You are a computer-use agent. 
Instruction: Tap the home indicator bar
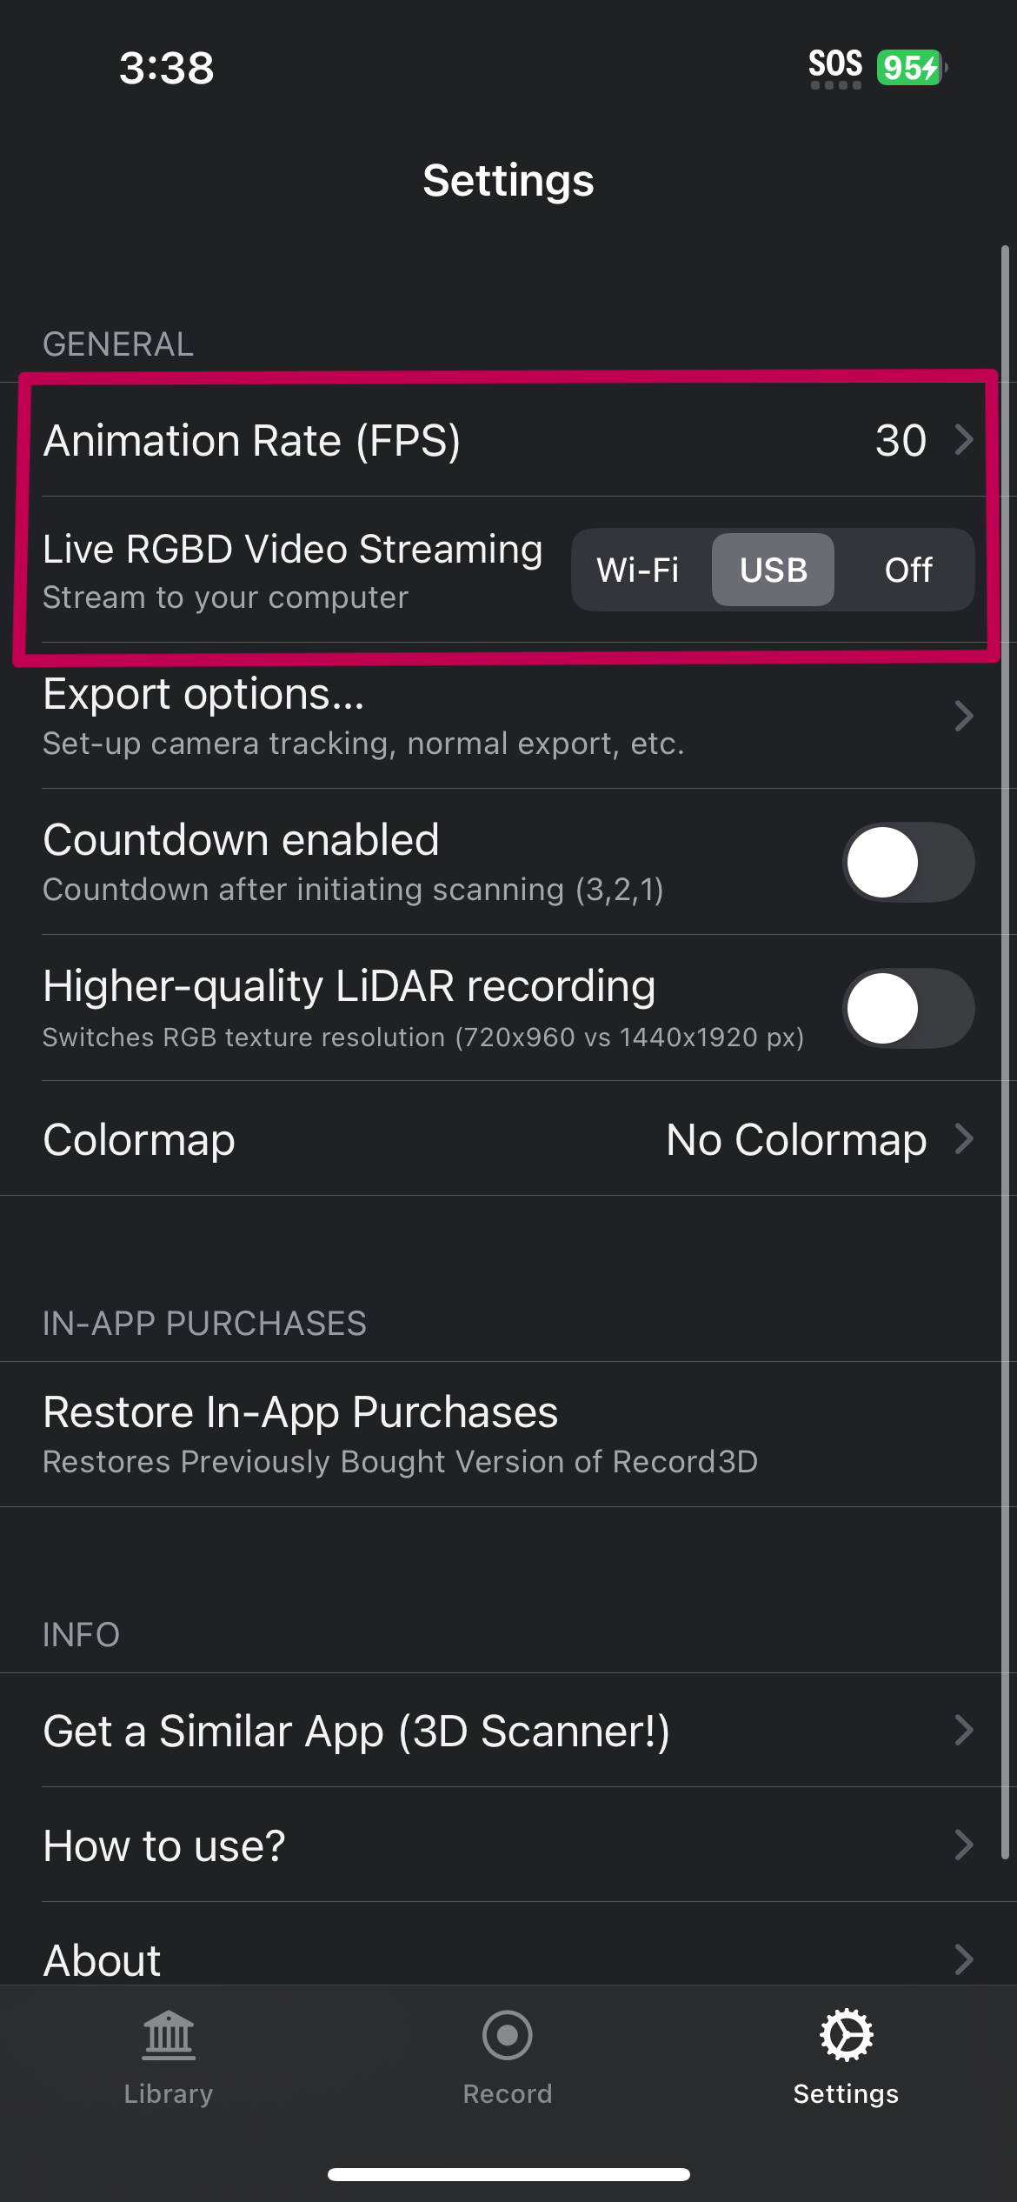pyautogui.click(x=508, y=2174)
